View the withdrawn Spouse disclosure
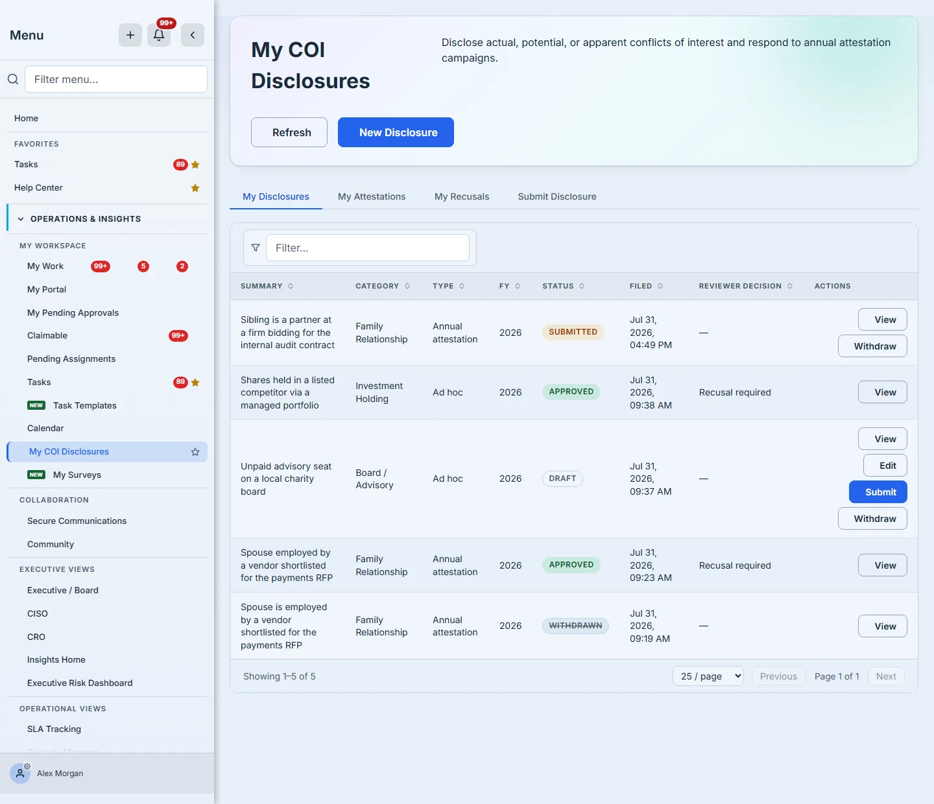This screenshot has width=934, height=804. point(882,626)
